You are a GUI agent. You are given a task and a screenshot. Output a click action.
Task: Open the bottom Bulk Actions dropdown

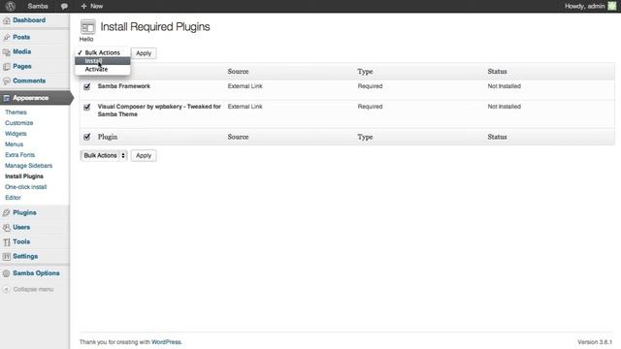tap(104, 155)
